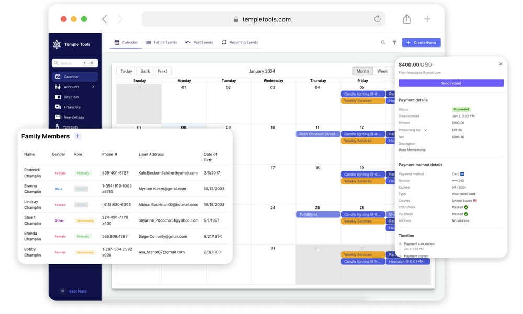Open the event filter icon near search

coord(394,42)
